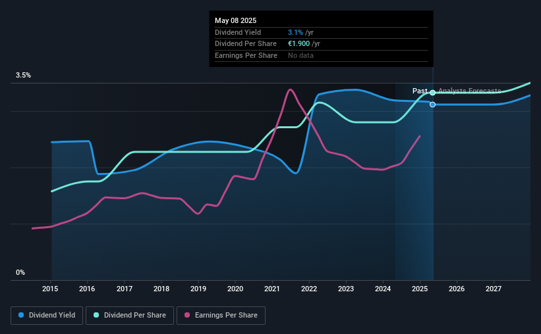The width and height of the screenshot is (541, 334).
Task: Click the 2018 x-axis label
Action: pyautogui.click(x=161, y=289)
